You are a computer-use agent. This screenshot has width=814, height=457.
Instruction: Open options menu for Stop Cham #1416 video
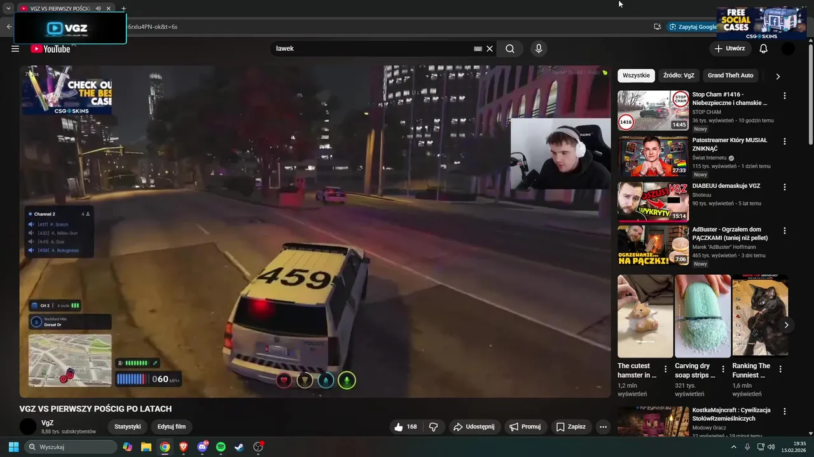click(x=784, y=96)
